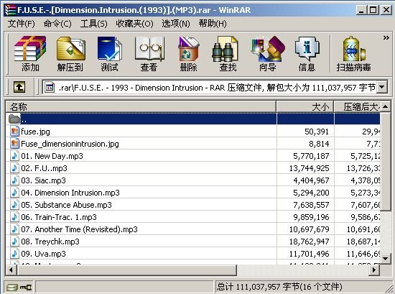Screen dimensions: 395x294
Task: Select file name 04. Dimension Intrusion.mp3
Action: 70,193
